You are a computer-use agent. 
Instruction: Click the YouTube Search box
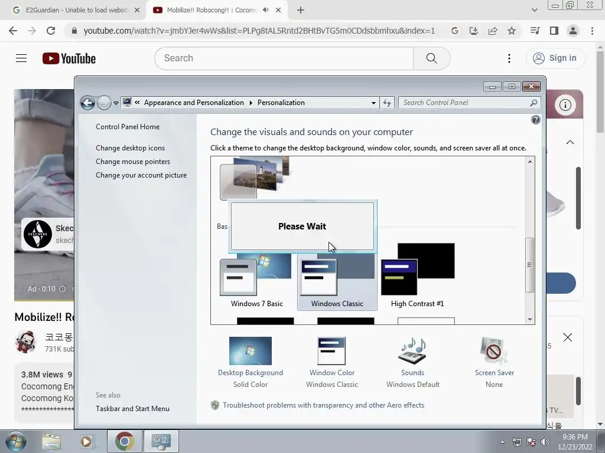pyautogui.click(x=284, y=58)
